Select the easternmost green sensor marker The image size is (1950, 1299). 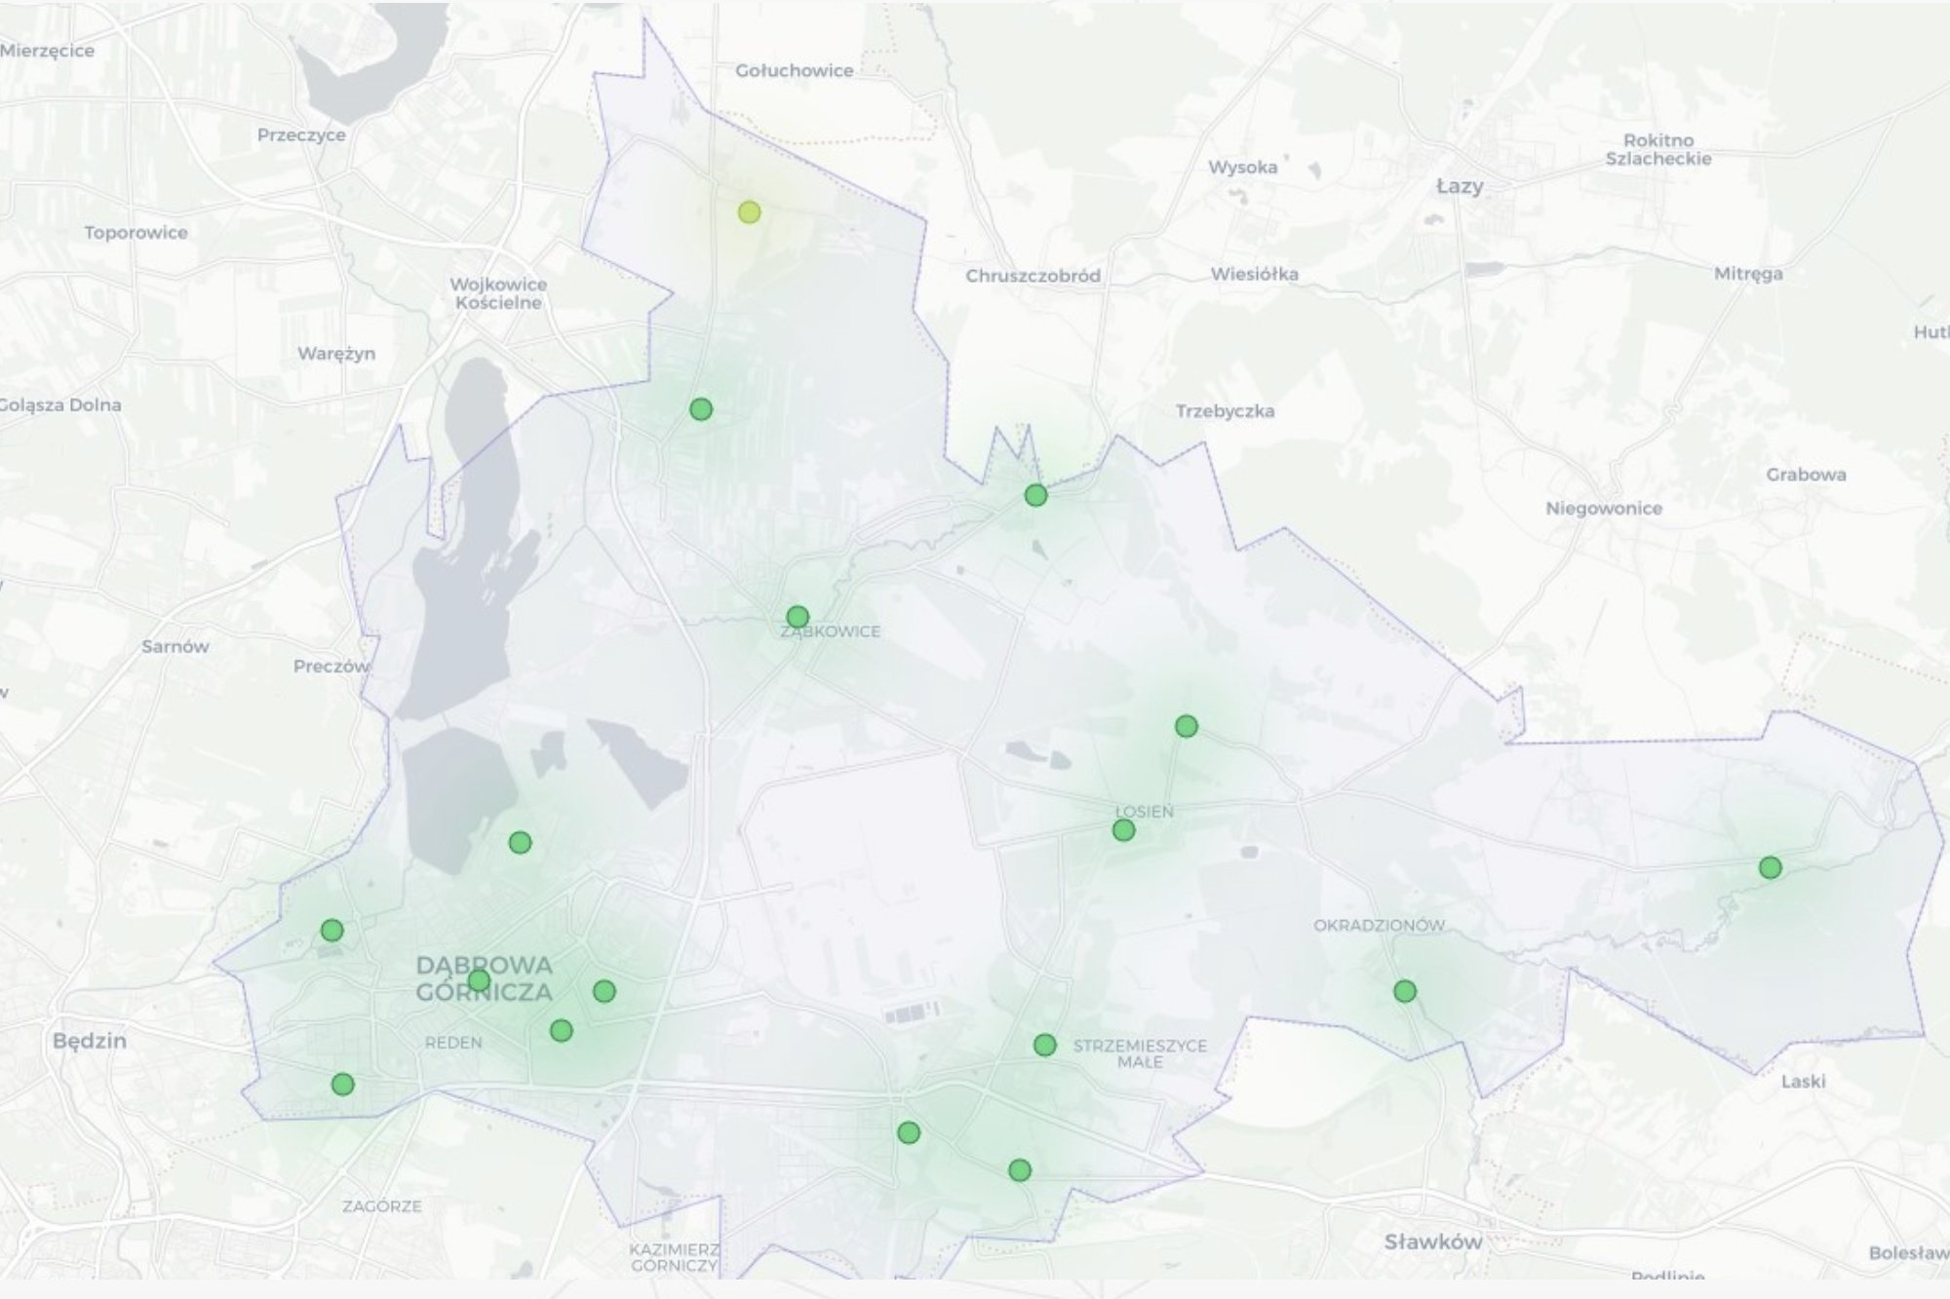pyautogui.click(x=1770, y=867)
